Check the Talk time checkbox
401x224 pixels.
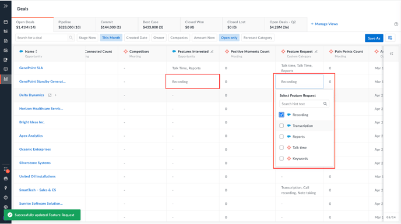click(x=282, y=148)
